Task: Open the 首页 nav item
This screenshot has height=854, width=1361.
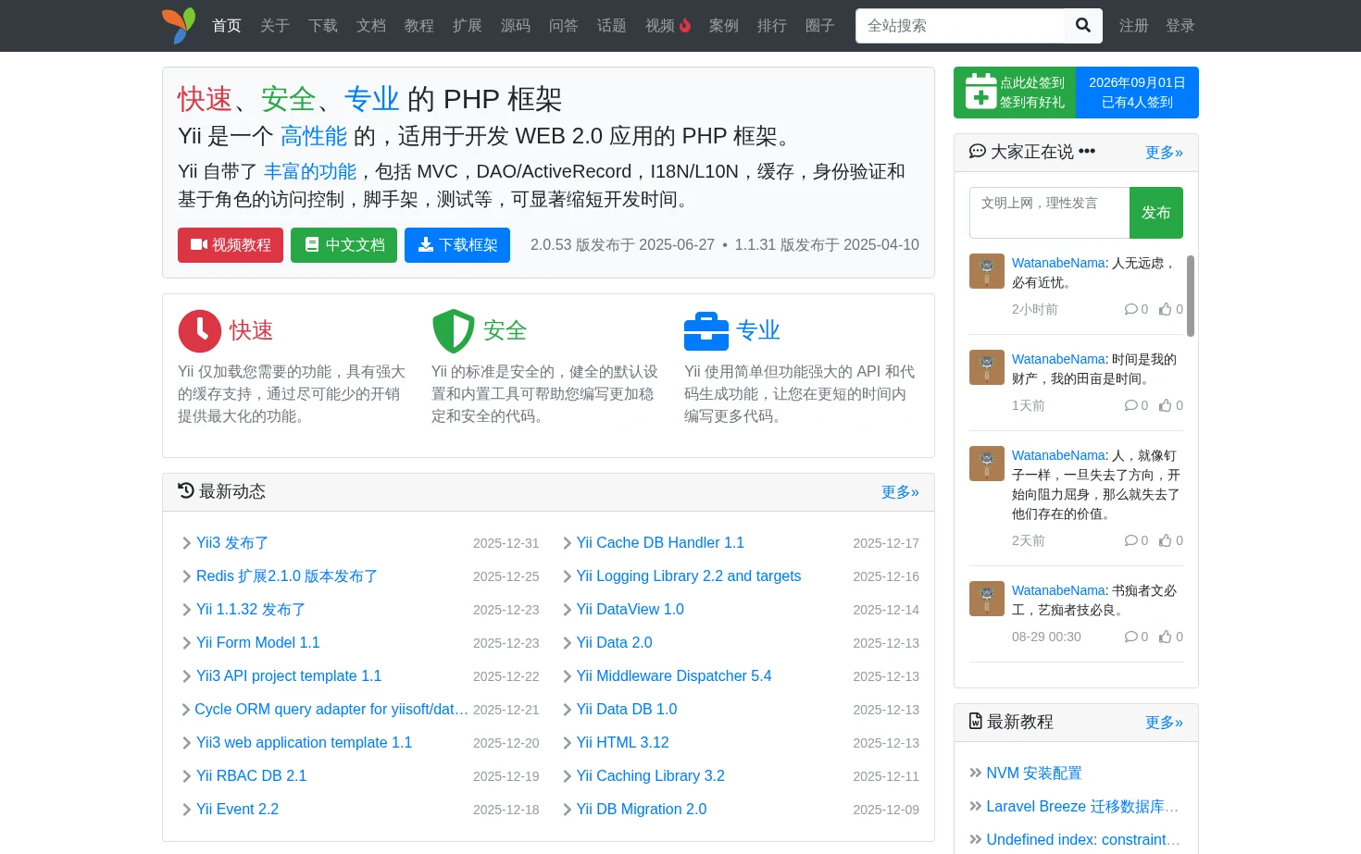Action: point(227,26)
